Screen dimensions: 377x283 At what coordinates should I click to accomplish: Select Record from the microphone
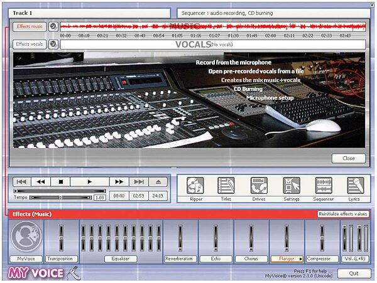[x=234, y=62]
